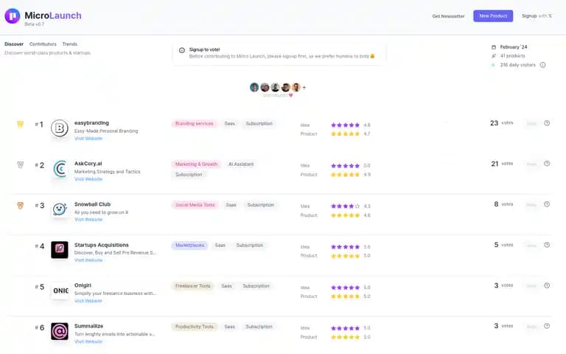Vote for easybranding
The width and height of the screenshot is (566, 354).
point(531,124)
